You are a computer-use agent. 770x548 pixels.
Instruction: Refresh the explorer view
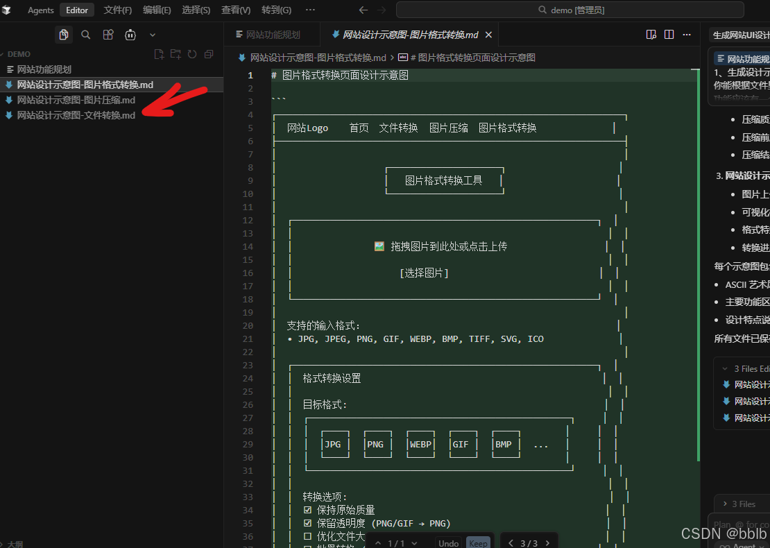[191, 54]
